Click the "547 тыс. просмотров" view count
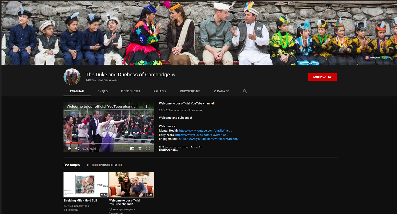397x214 pixels. click(76, 206)
